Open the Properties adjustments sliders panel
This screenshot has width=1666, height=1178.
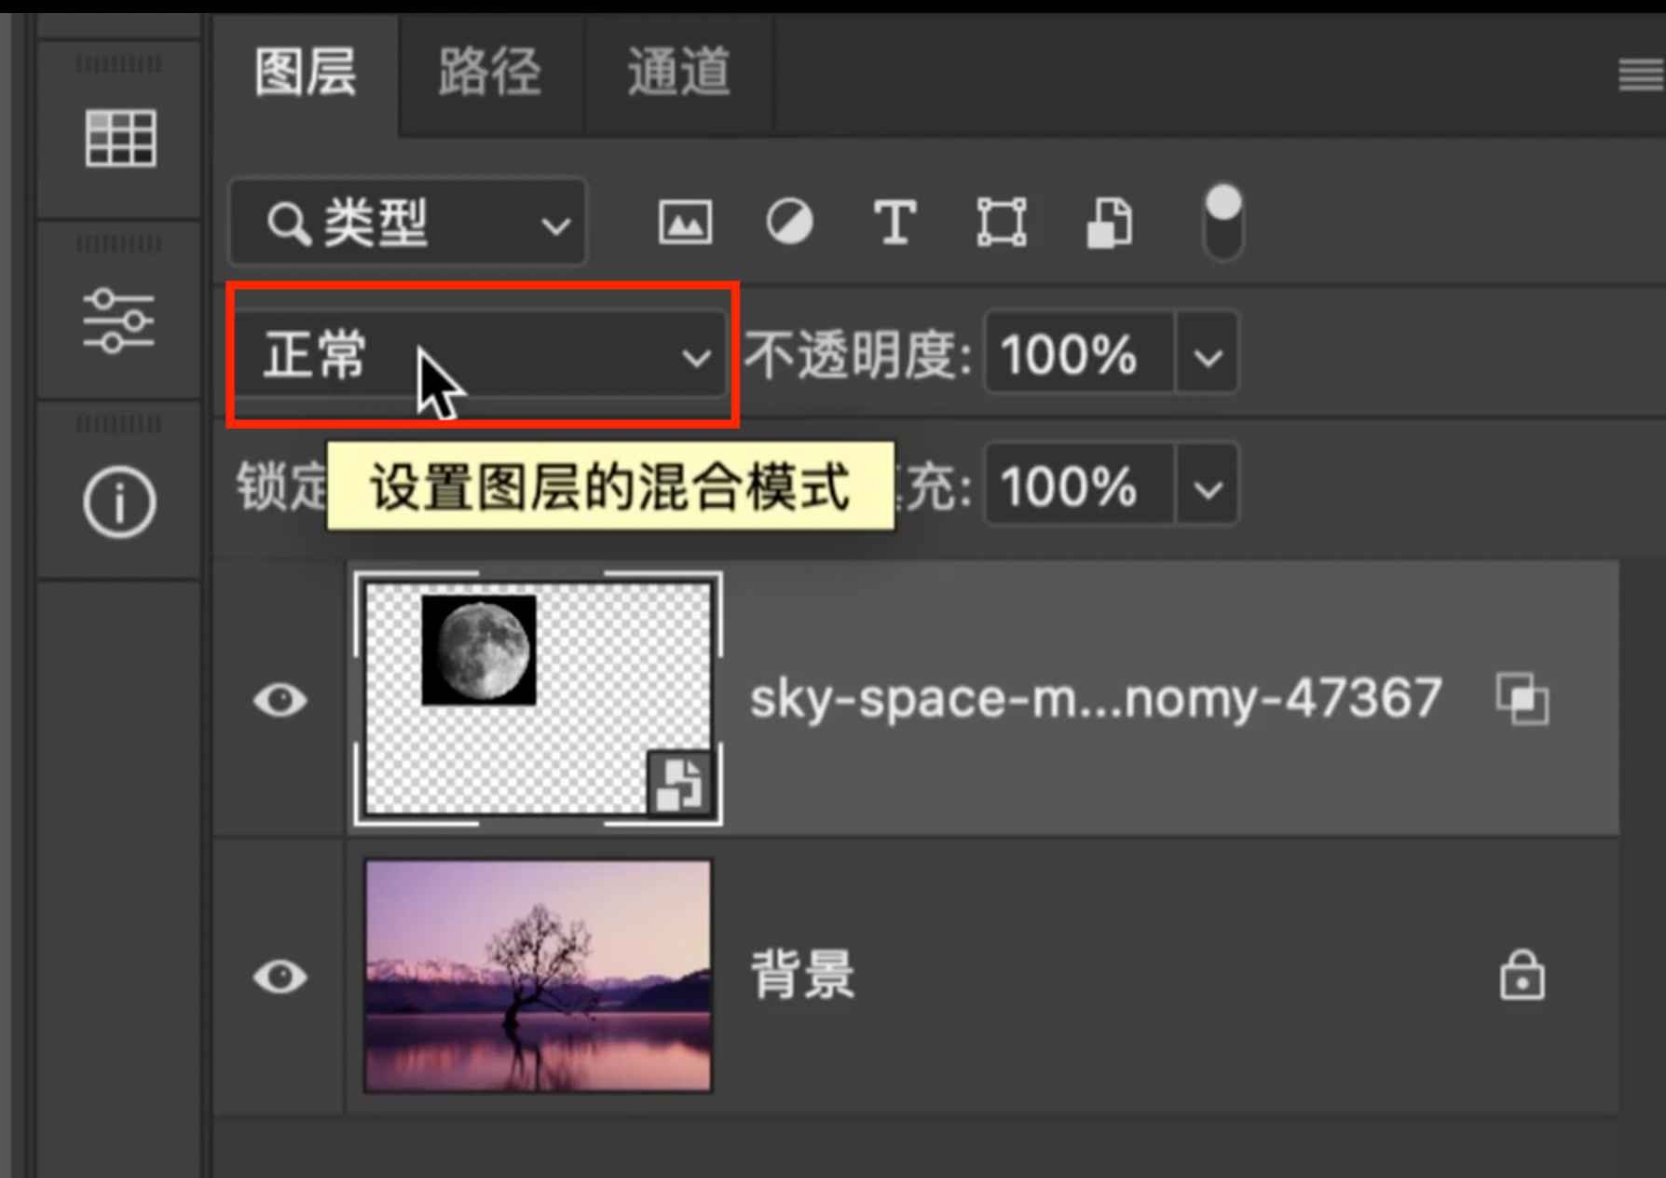click(x=118, y=321)
